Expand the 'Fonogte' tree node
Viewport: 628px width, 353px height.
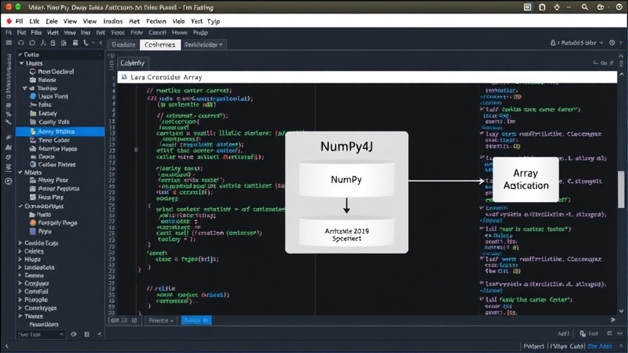pyautogui.click(x=20, y=299)
